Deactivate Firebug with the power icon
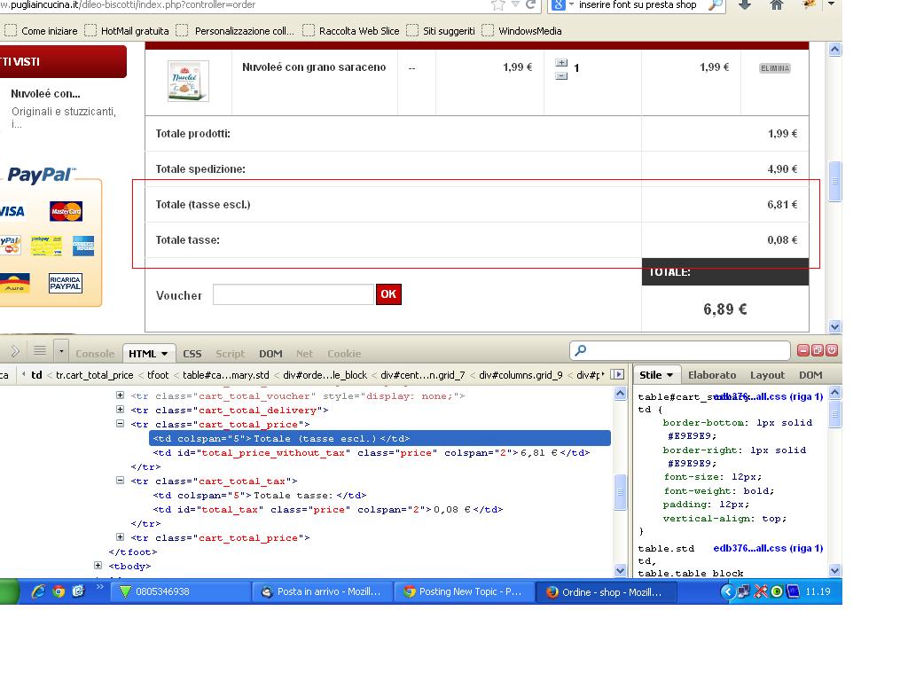 click(832, 350)
